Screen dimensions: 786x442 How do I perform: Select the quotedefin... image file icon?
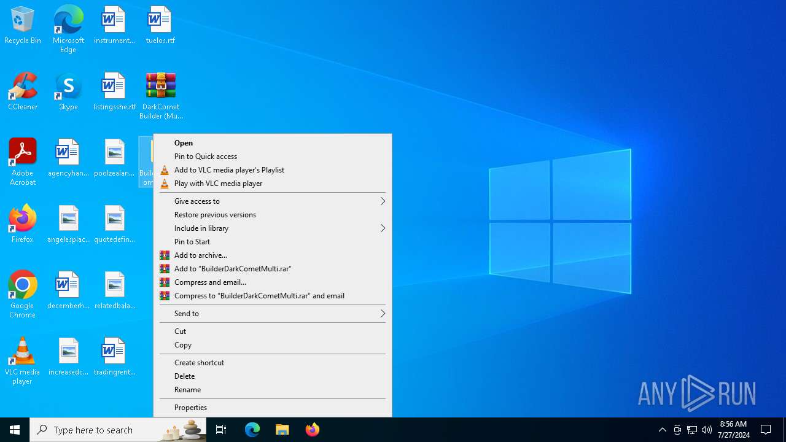(x=114, y=225)
